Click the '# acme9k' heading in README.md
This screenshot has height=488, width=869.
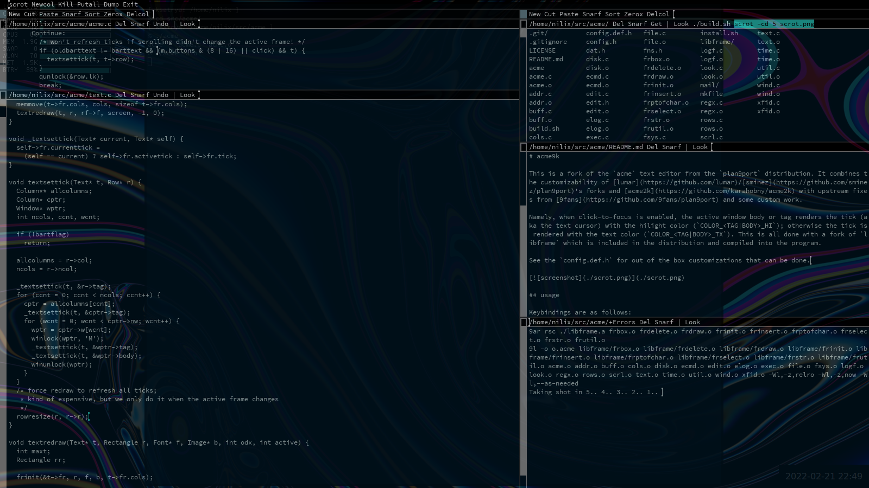(544, 156)
